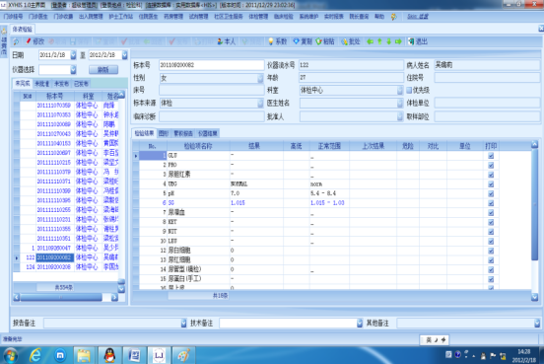Open the Word document taskbar icon
This screenshot has height=364, width=544.
[x=134, y=355]
